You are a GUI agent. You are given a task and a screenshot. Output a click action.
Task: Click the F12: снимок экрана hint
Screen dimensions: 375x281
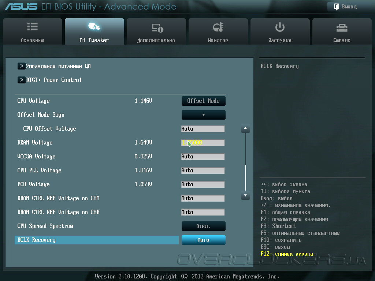tap(287, 254)
